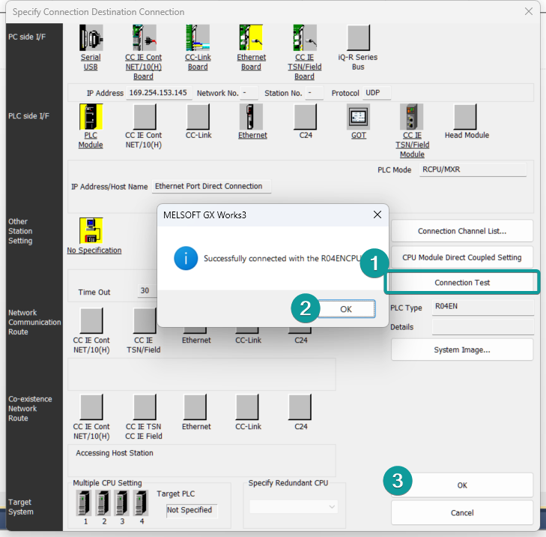Select the Ethernet Board icon
546x537 pixels.
coord(251,37)
